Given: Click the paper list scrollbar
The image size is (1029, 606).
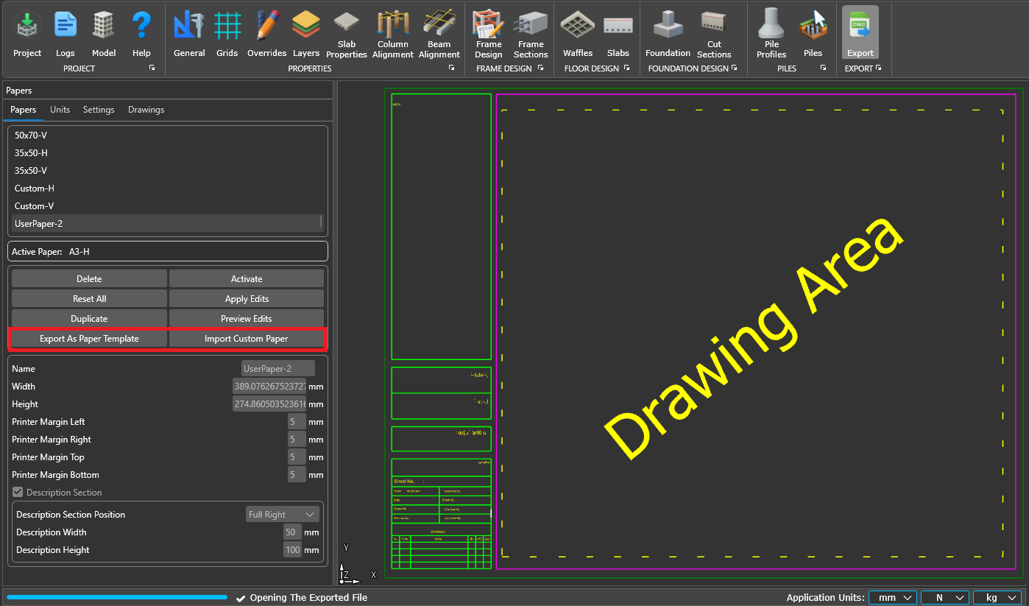Looking at the screenshot, I should pos(321,222).
